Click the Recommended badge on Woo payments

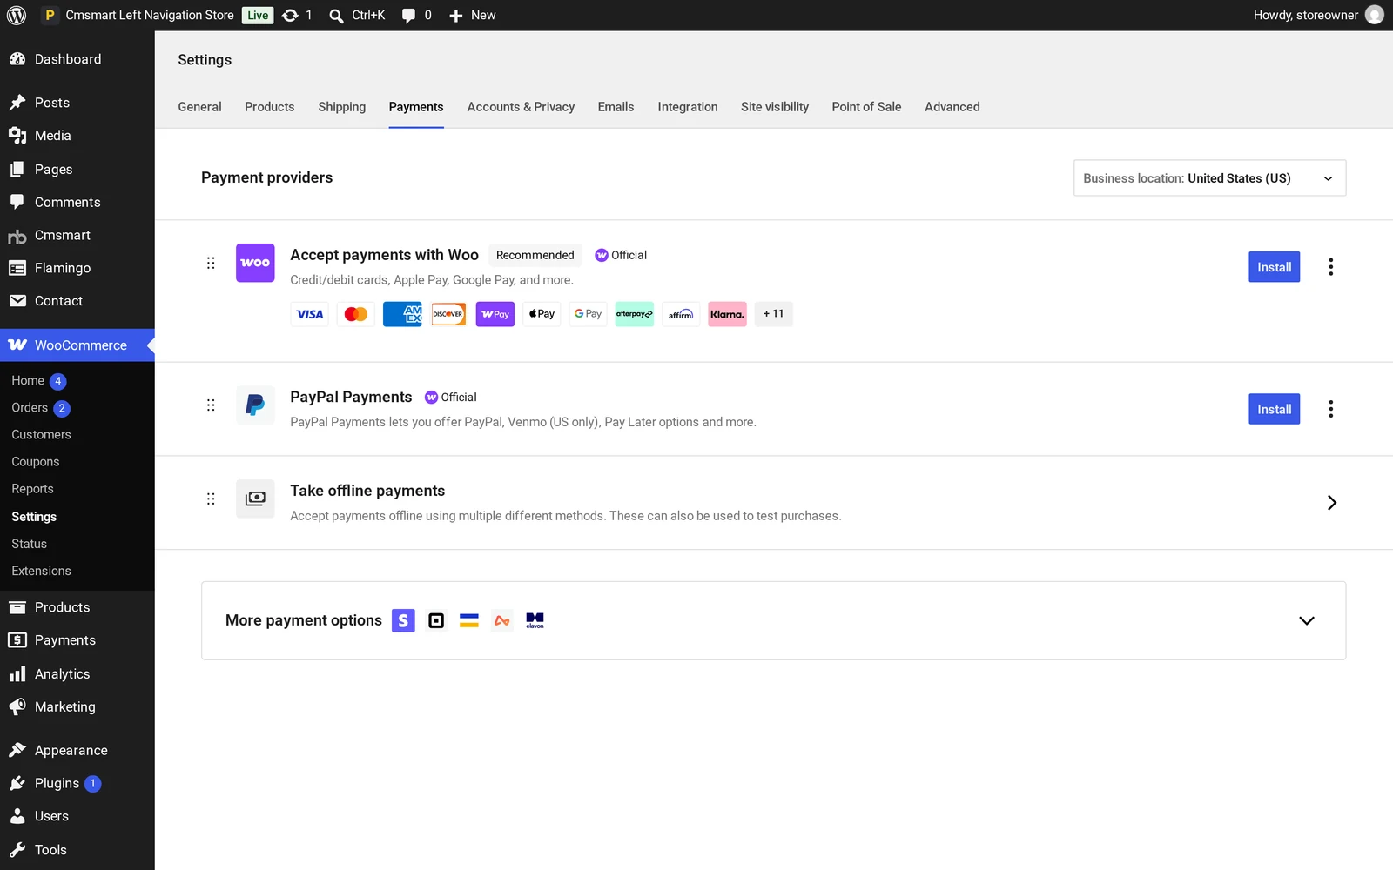(535, 255)
